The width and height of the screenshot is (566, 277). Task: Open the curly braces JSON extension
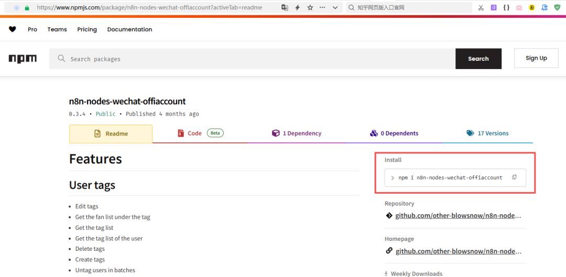tap(506, 7)
